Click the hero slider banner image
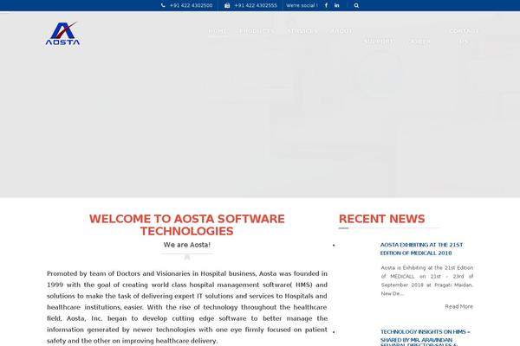The image size is (520, 346). click(x=260, y=105)
